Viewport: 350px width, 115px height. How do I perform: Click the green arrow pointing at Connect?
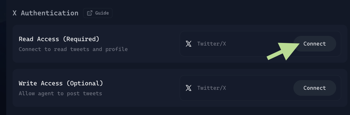[x=283, y=52]
